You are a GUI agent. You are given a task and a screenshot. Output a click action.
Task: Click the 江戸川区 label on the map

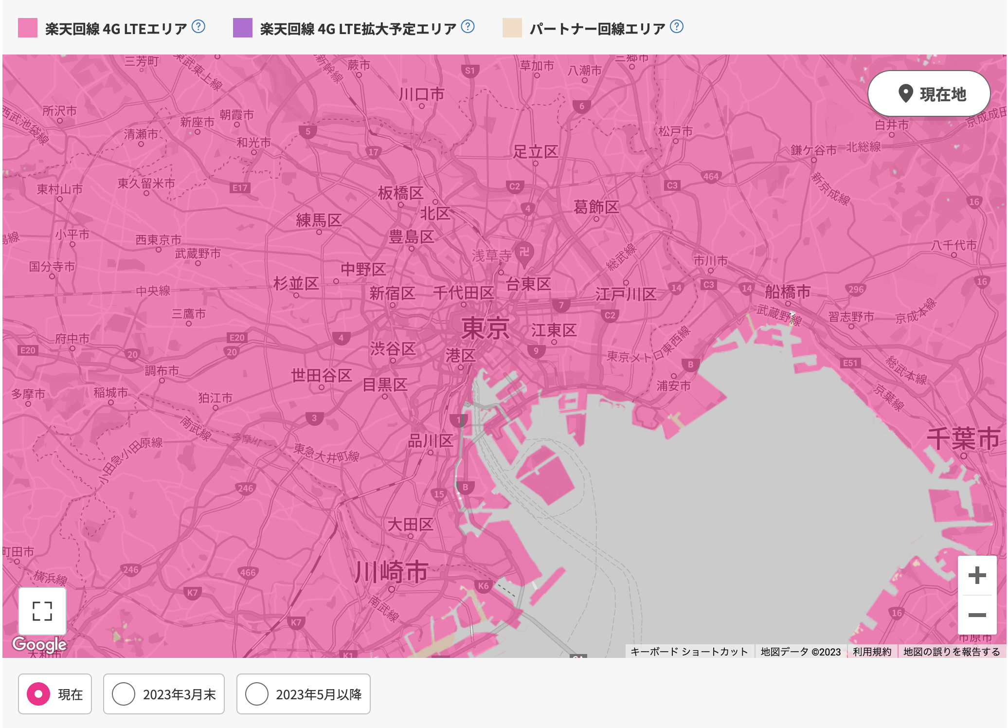tap(626, 294)
